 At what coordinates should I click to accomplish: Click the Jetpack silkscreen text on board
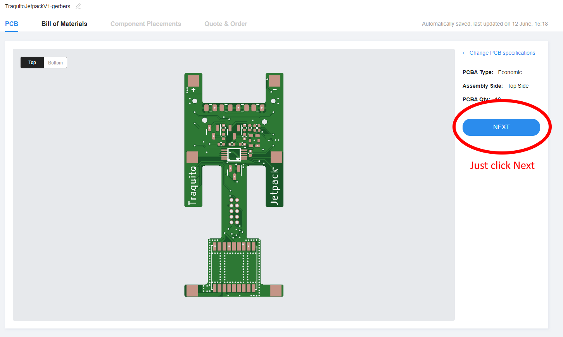click(x=275, y=186)
